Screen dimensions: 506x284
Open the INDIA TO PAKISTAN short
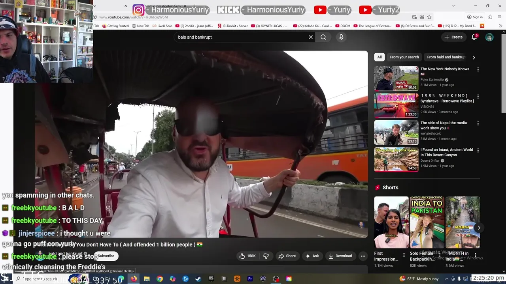[427, 222]
